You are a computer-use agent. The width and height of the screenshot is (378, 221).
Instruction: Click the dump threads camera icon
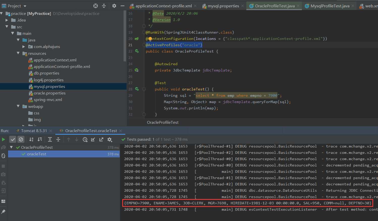point(3,174)
